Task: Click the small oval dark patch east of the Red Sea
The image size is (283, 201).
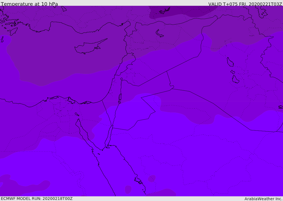Action: click(152, 178)
